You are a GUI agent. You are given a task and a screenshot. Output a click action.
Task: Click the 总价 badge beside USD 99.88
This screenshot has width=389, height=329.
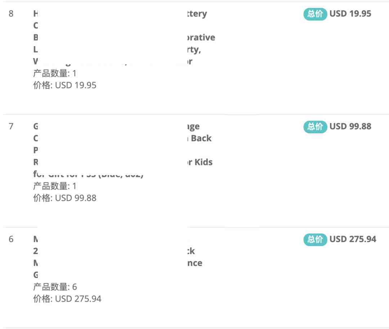pos(315,127)
